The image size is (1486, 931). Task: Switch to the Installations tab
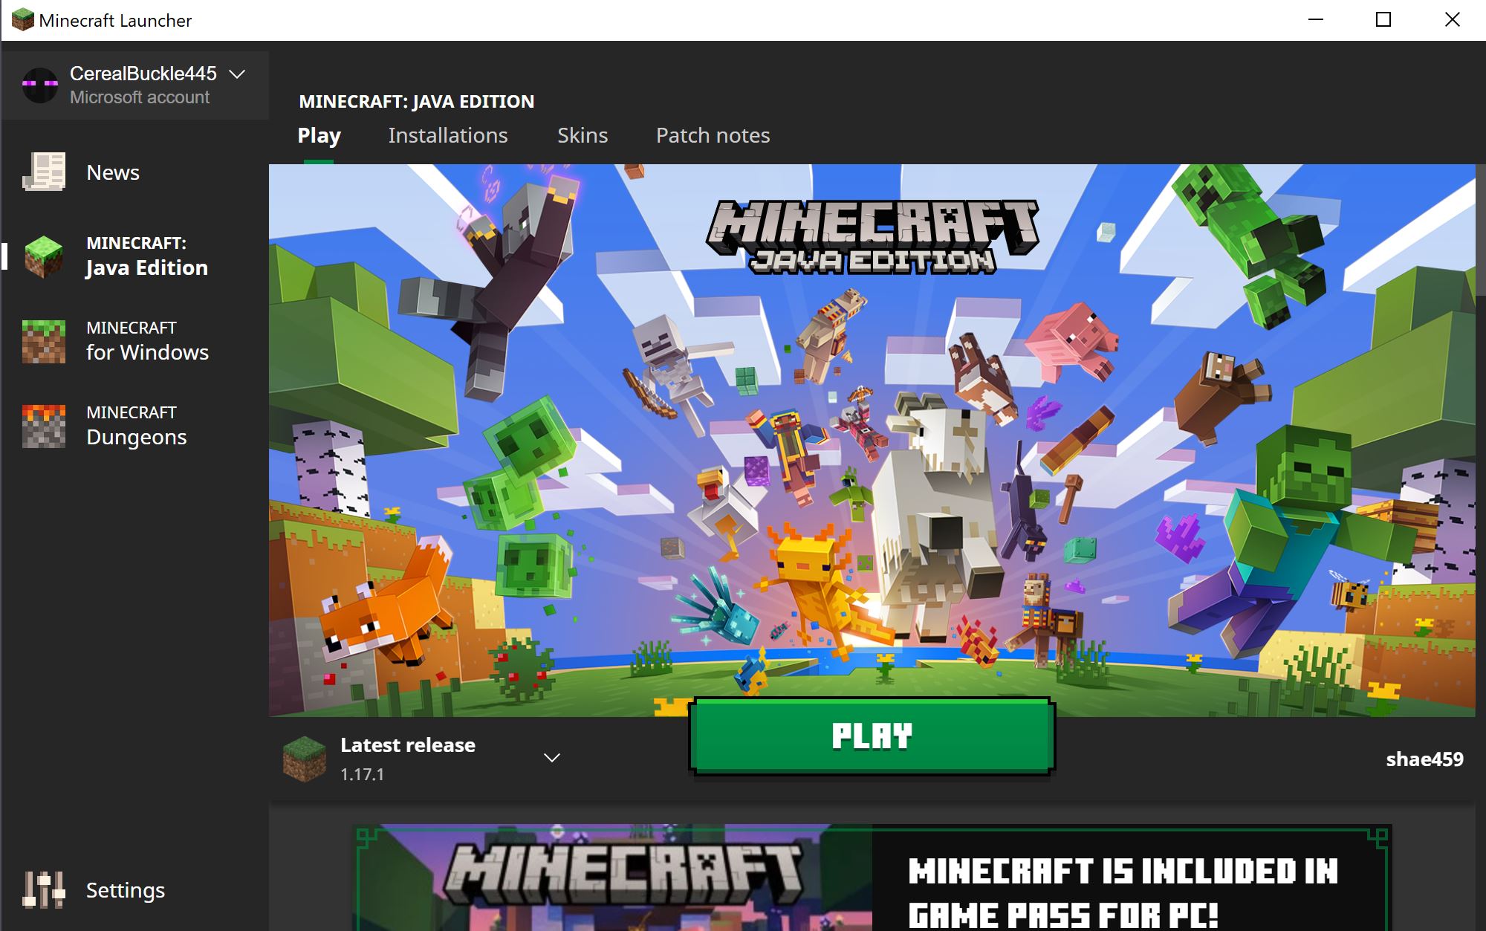448,135
